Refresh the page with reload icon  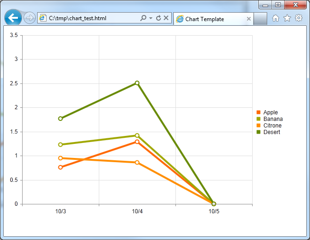click(x=159, y=18)
